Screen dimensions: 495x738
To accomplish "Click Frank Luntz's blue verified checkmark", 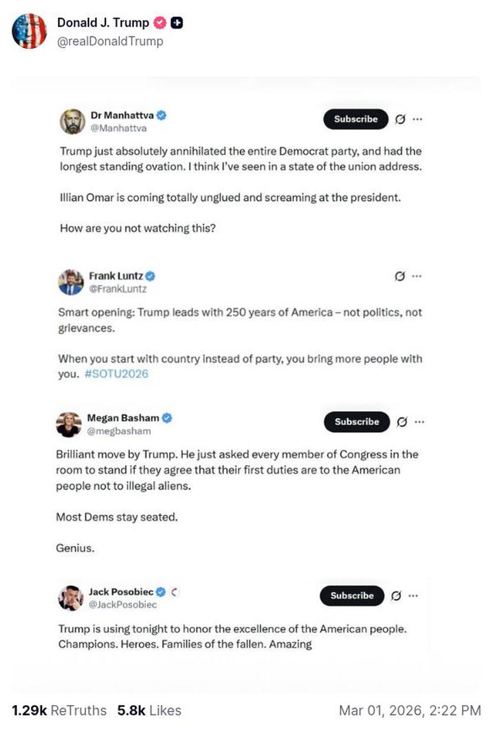I will (x=151, y=275).
